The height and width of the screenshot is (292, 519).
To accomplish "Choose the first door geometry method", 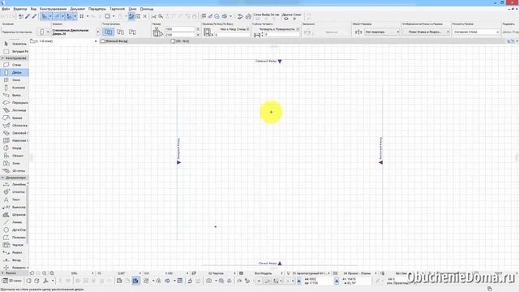I will point(108,32).
